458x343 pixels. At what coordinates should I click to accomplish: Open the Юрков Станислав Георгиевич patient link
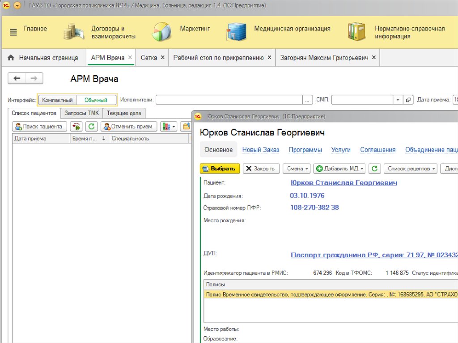point(343,183)
